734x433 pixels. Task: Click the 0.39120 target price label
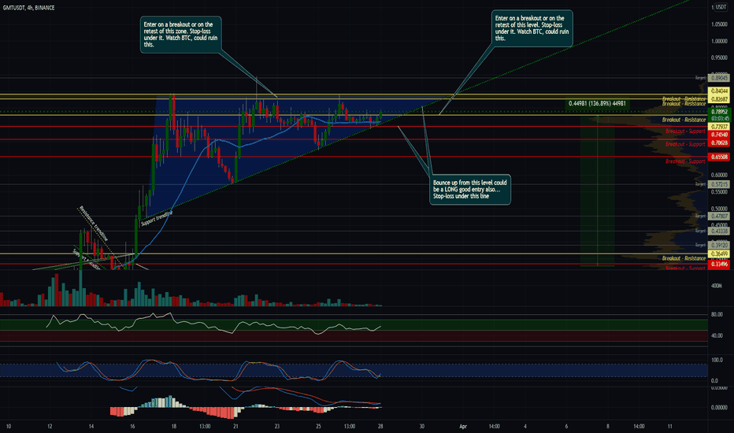pyautogui.click(x=720, y=246)
